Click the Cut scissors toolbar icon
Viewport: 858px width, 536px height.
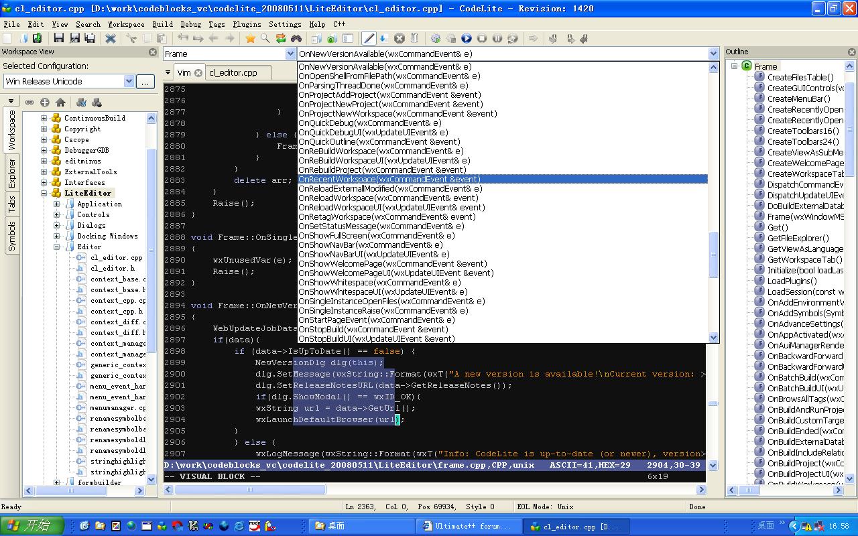point(131,39)
